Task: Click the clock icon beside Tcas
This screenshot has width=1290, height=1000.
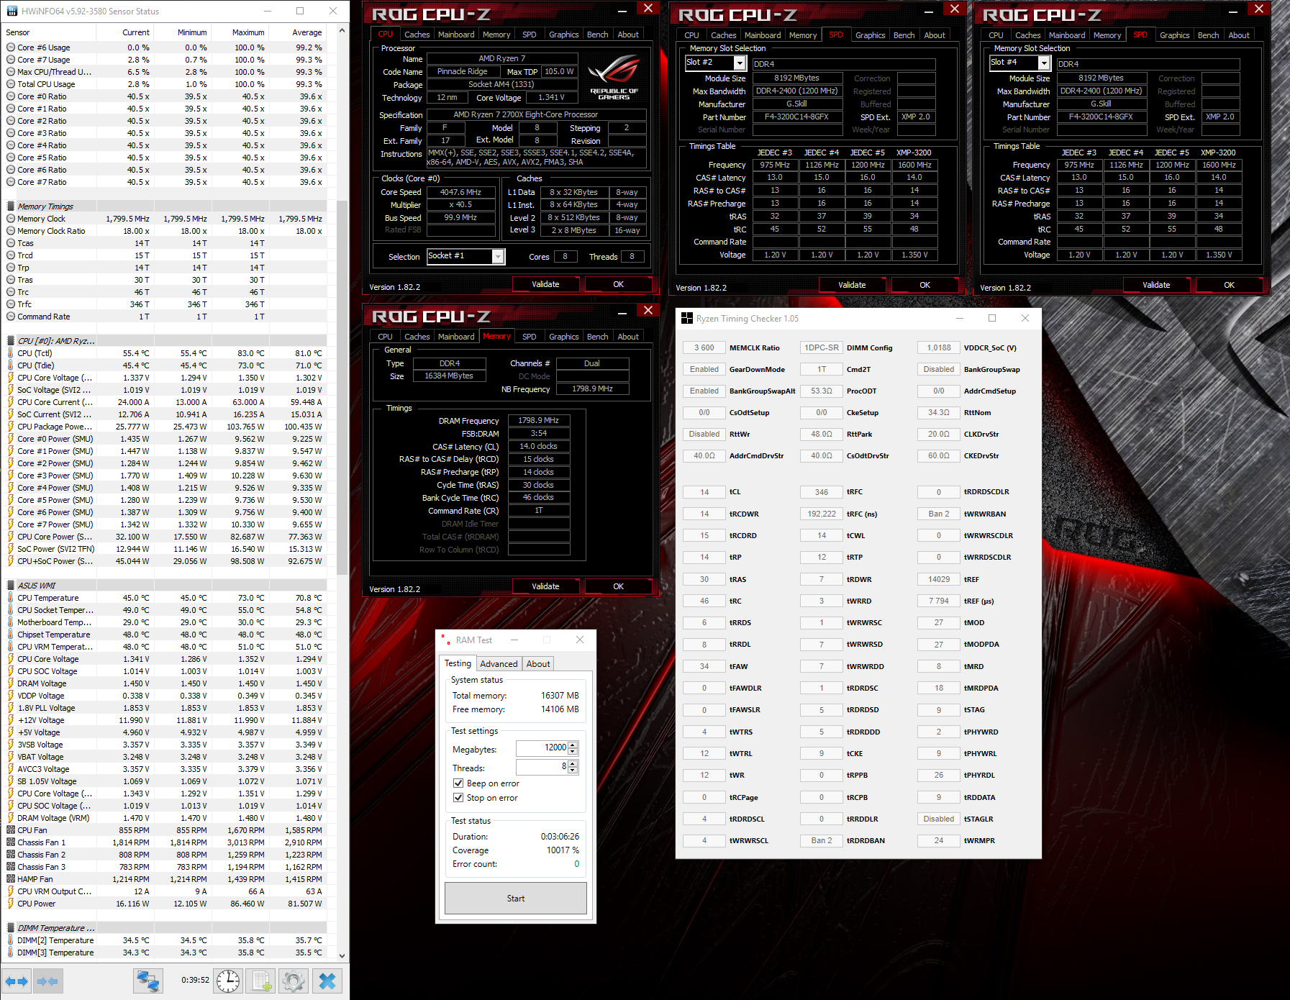Action: tap(11, 243)
